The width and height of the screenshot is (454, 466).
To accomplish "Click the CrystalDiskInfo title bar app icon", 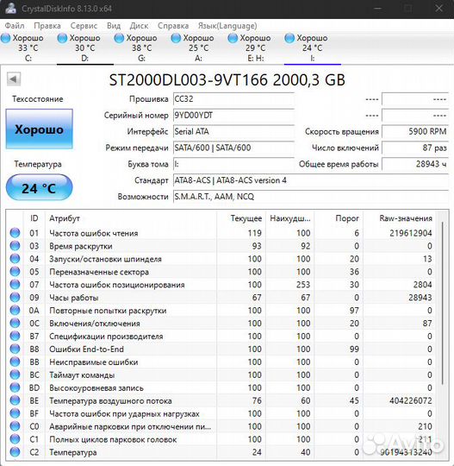I will [x=10, y=8].
